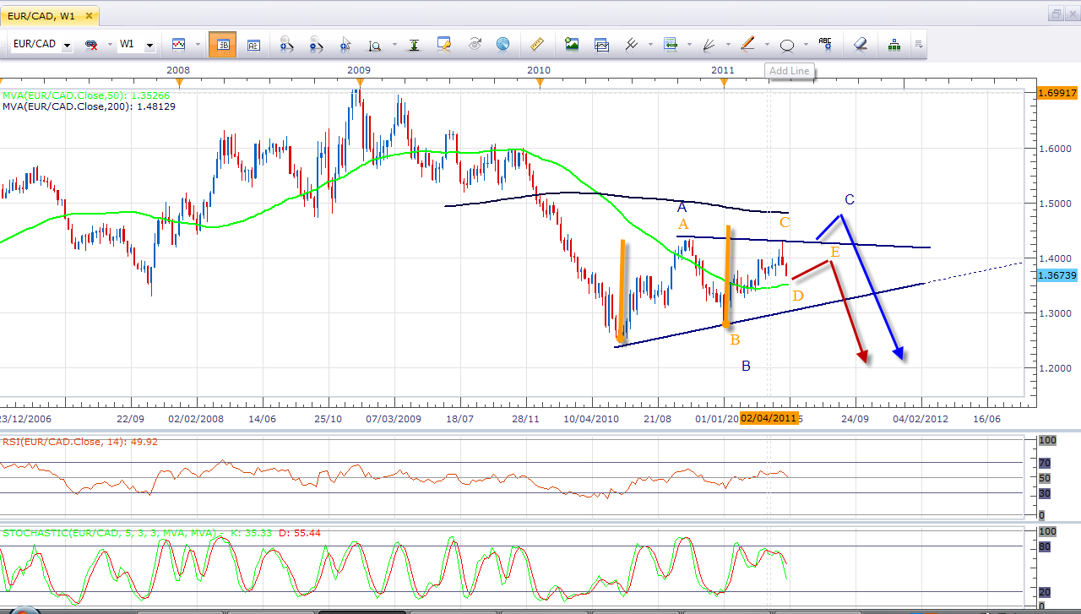This screenshot has width=1081, height=614.
Task: Open the W1 timeframe dropdown
Action: click(x=149, y=45)
